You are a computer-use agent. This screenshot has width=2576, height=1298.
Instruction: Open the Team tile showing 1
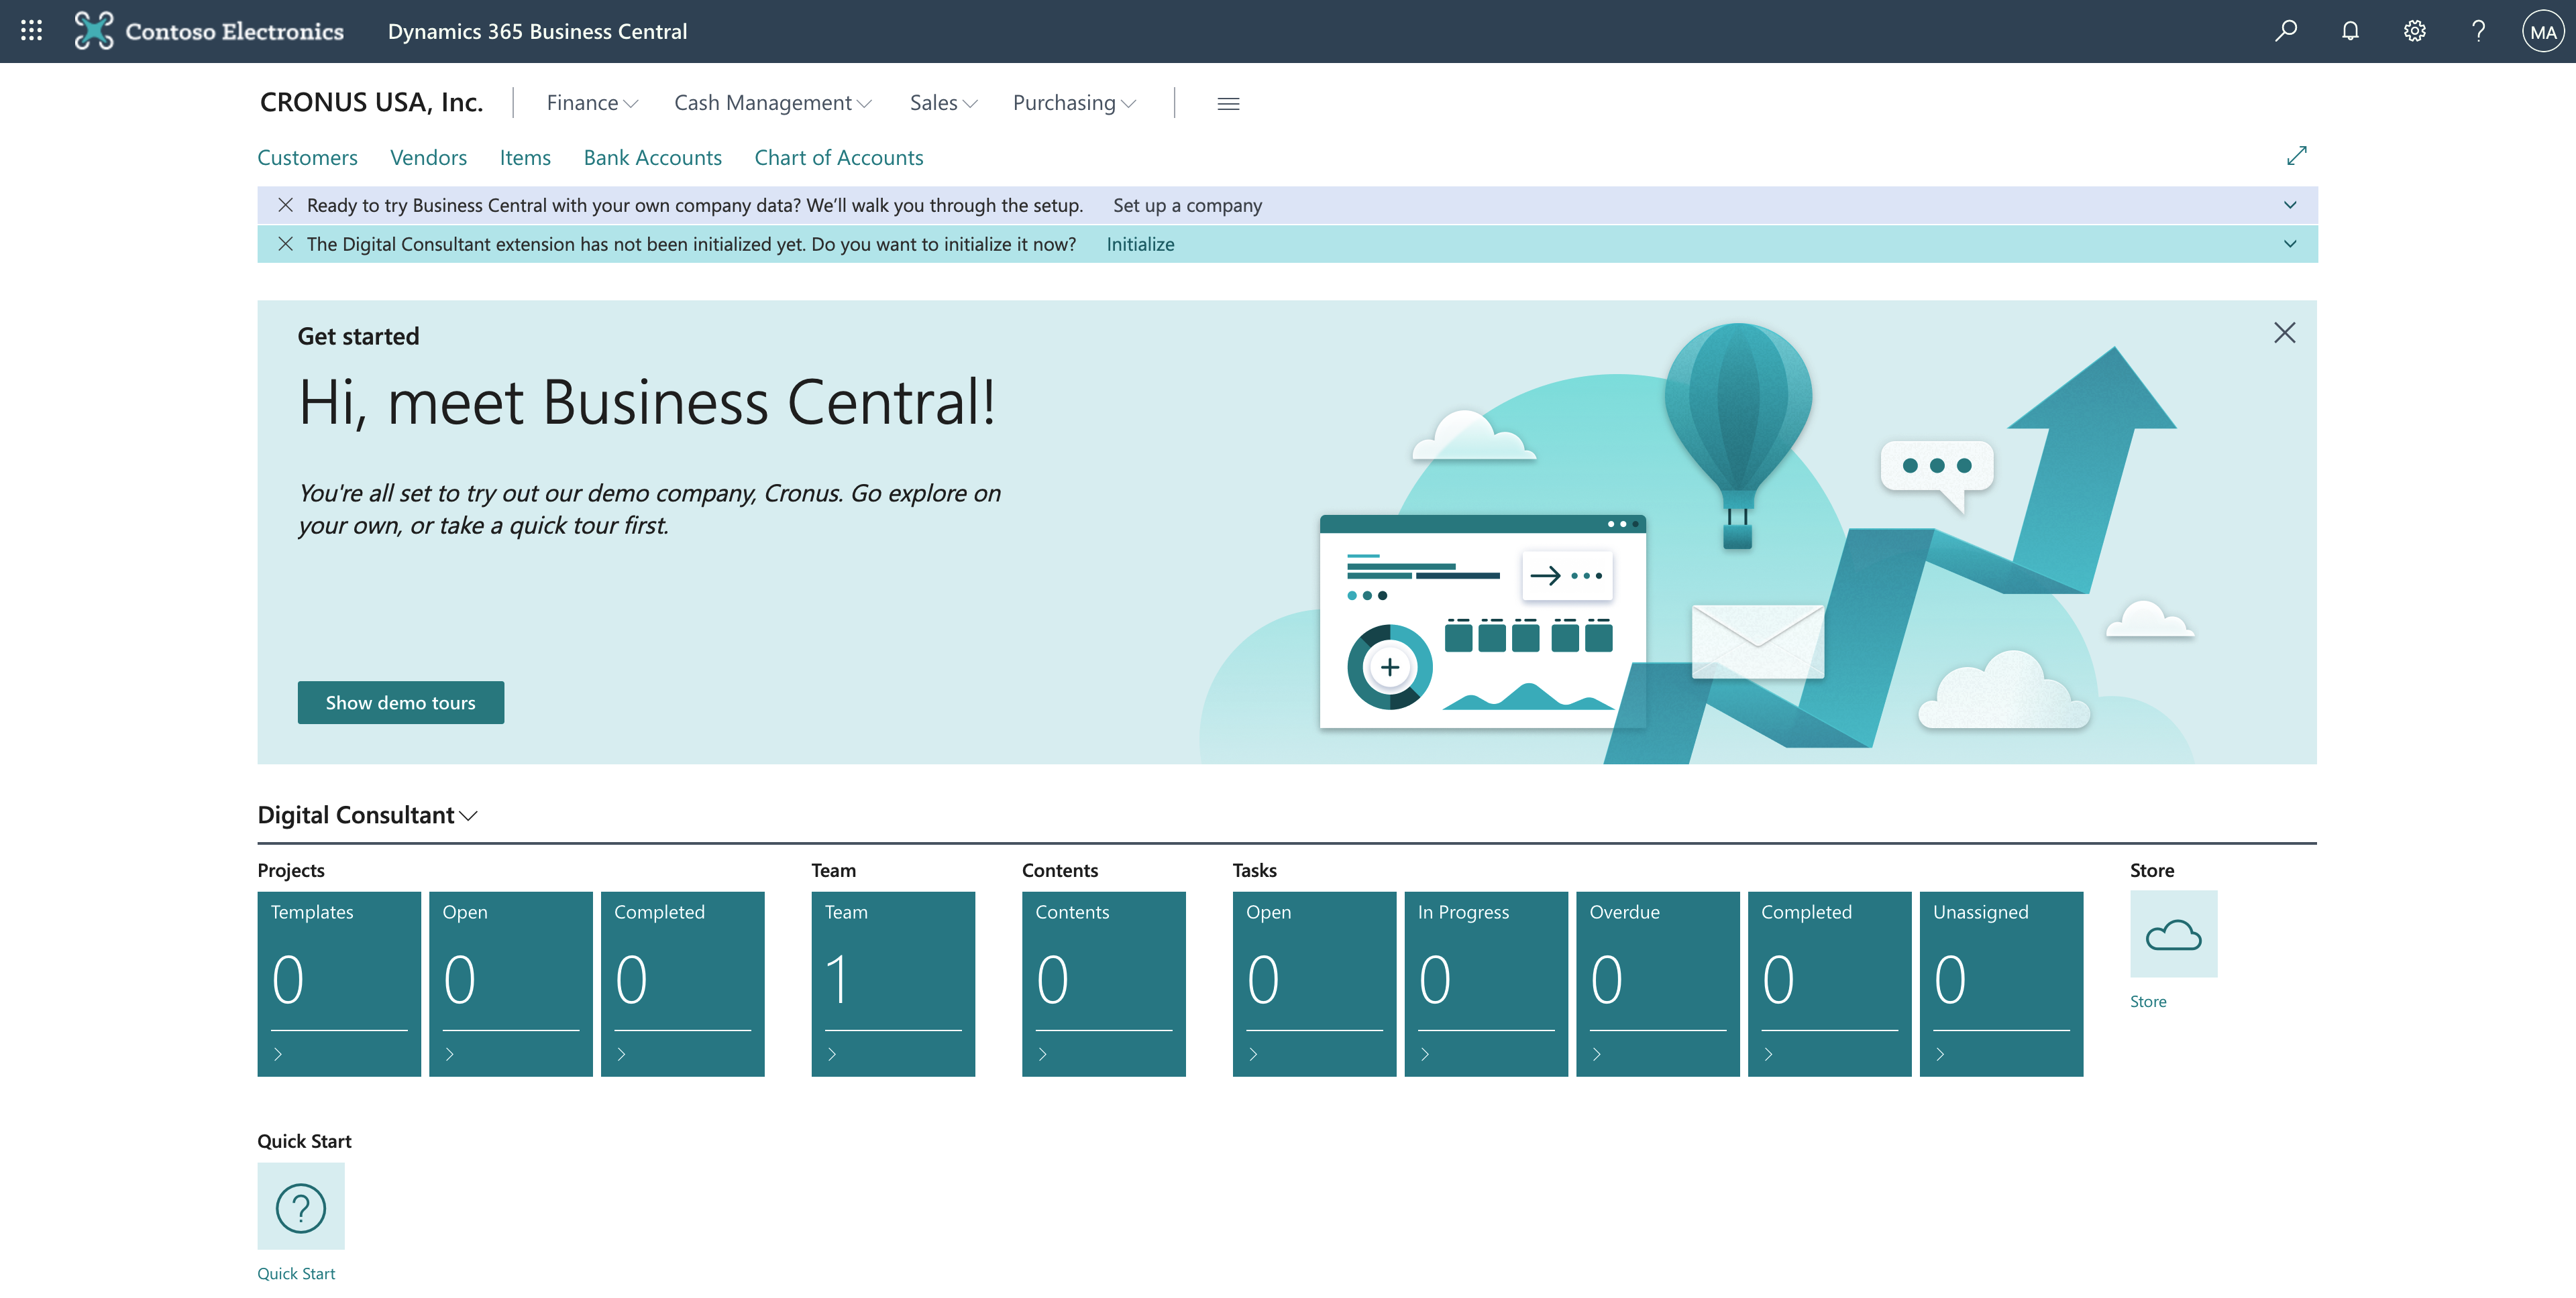pyautogui.click(x=892, y=982)
